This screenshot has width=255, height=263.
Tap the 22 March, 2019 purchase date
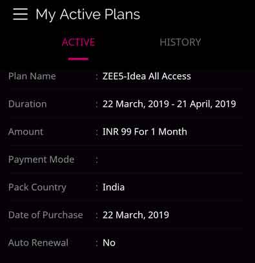(x=136, y=215)
